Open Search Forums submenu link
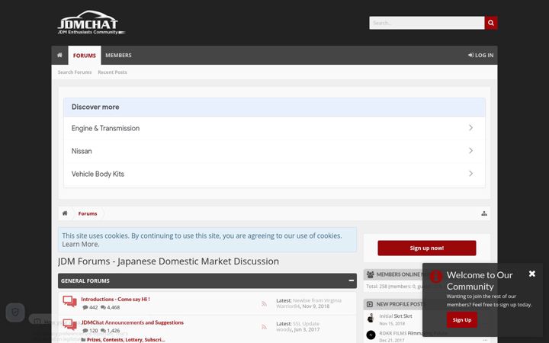Image resolution: width=549 pixels, height=343 pixels. click(75, 72)
